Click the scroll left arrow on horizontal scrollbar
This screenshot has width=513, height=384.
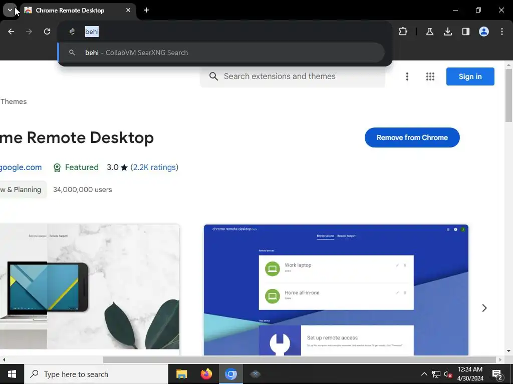tap(4, 359)
